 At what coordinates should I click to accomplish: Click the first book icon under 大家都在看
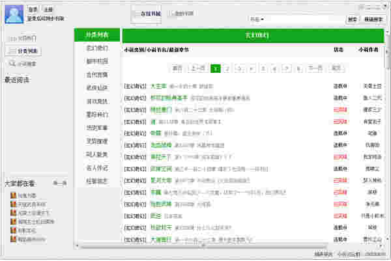click(13, 195)
